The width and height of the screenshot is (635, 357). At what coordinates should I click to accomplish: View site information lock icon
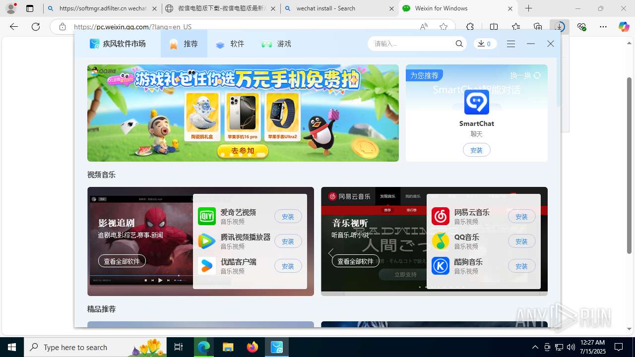[x=63, y=27]
